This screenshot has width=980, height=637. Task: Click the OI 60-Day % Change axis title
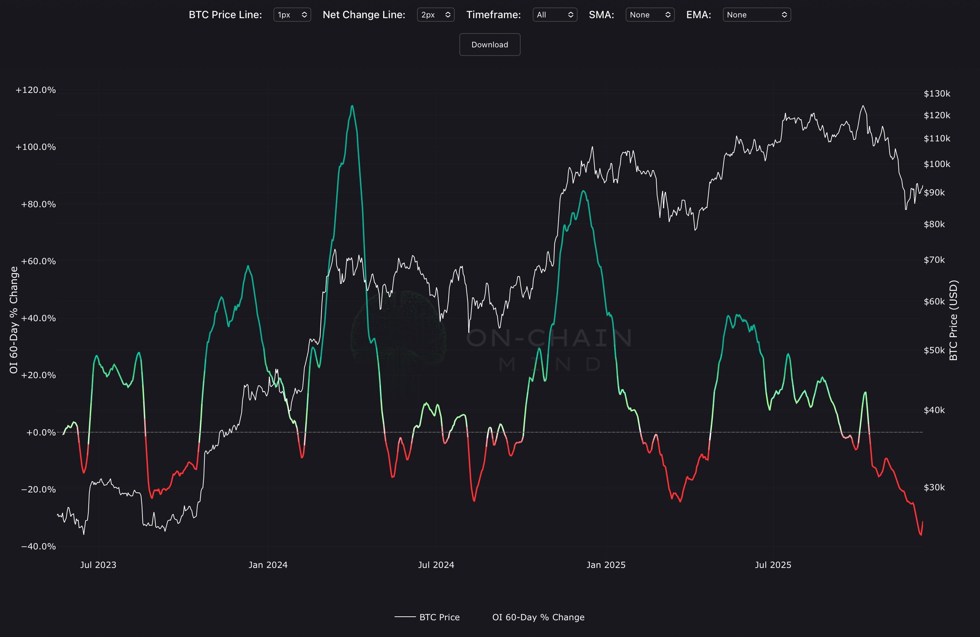tap(14, 320)
